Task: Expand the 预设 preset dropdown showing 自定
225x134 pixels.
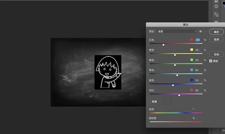Action: (x=177, y=31)
